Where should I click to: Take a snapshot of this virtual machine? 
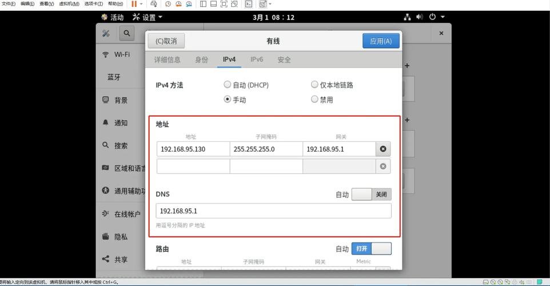pos(168,4)
